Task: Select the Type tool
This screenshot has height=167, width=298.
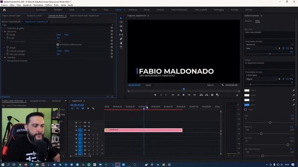Action: click(x=121, y=47)
